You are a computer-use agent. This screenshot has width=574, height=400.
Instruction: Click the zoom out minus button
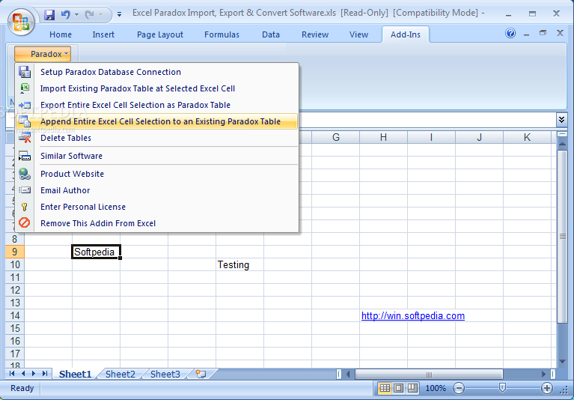(x=458, y=388)
